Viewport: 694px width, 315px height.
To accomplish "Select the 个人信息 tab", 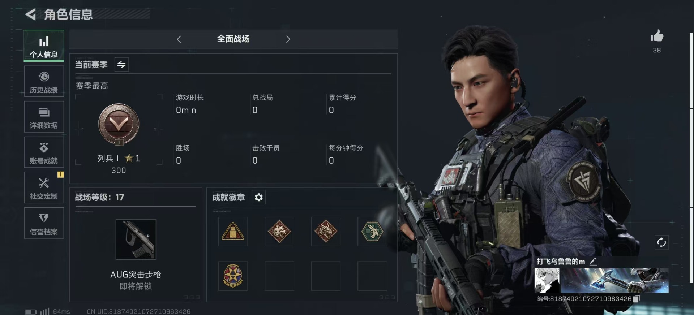I will coord(44,46).
